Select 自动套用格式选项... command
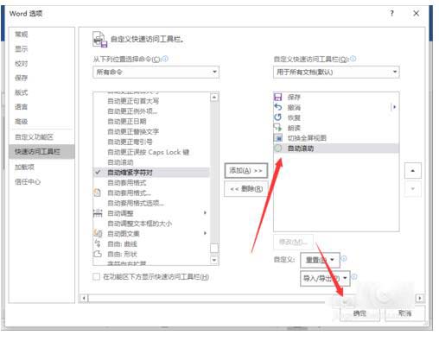 tap(151, 203)
